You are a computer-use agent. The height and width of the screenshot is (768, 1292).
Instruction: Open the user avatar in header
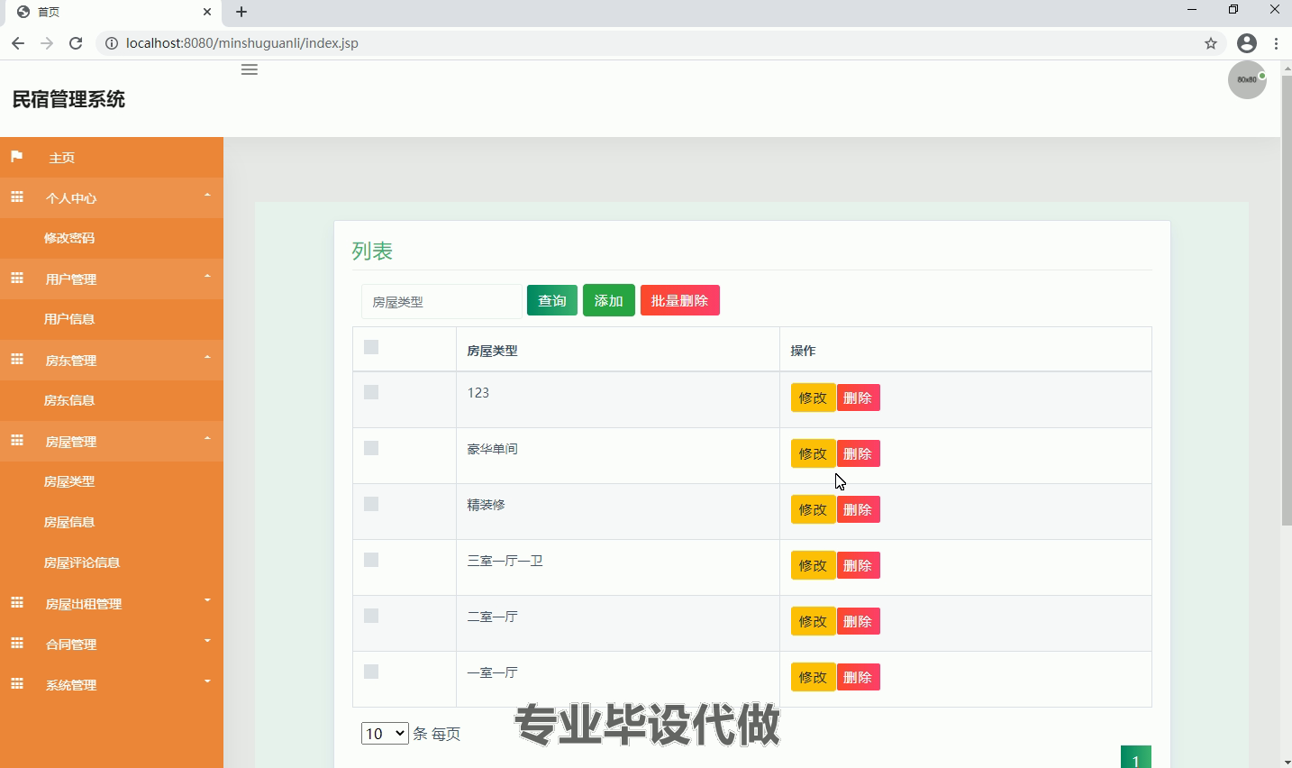(x=1247, y=80)
